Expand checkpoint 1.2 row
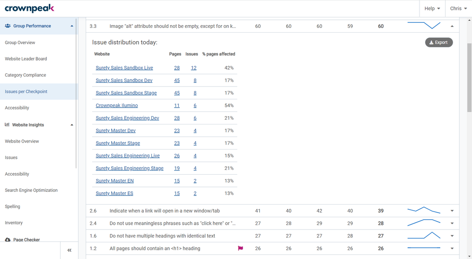Screen dimensions: 472x259 pyautogui.click(x=452, y=249)
